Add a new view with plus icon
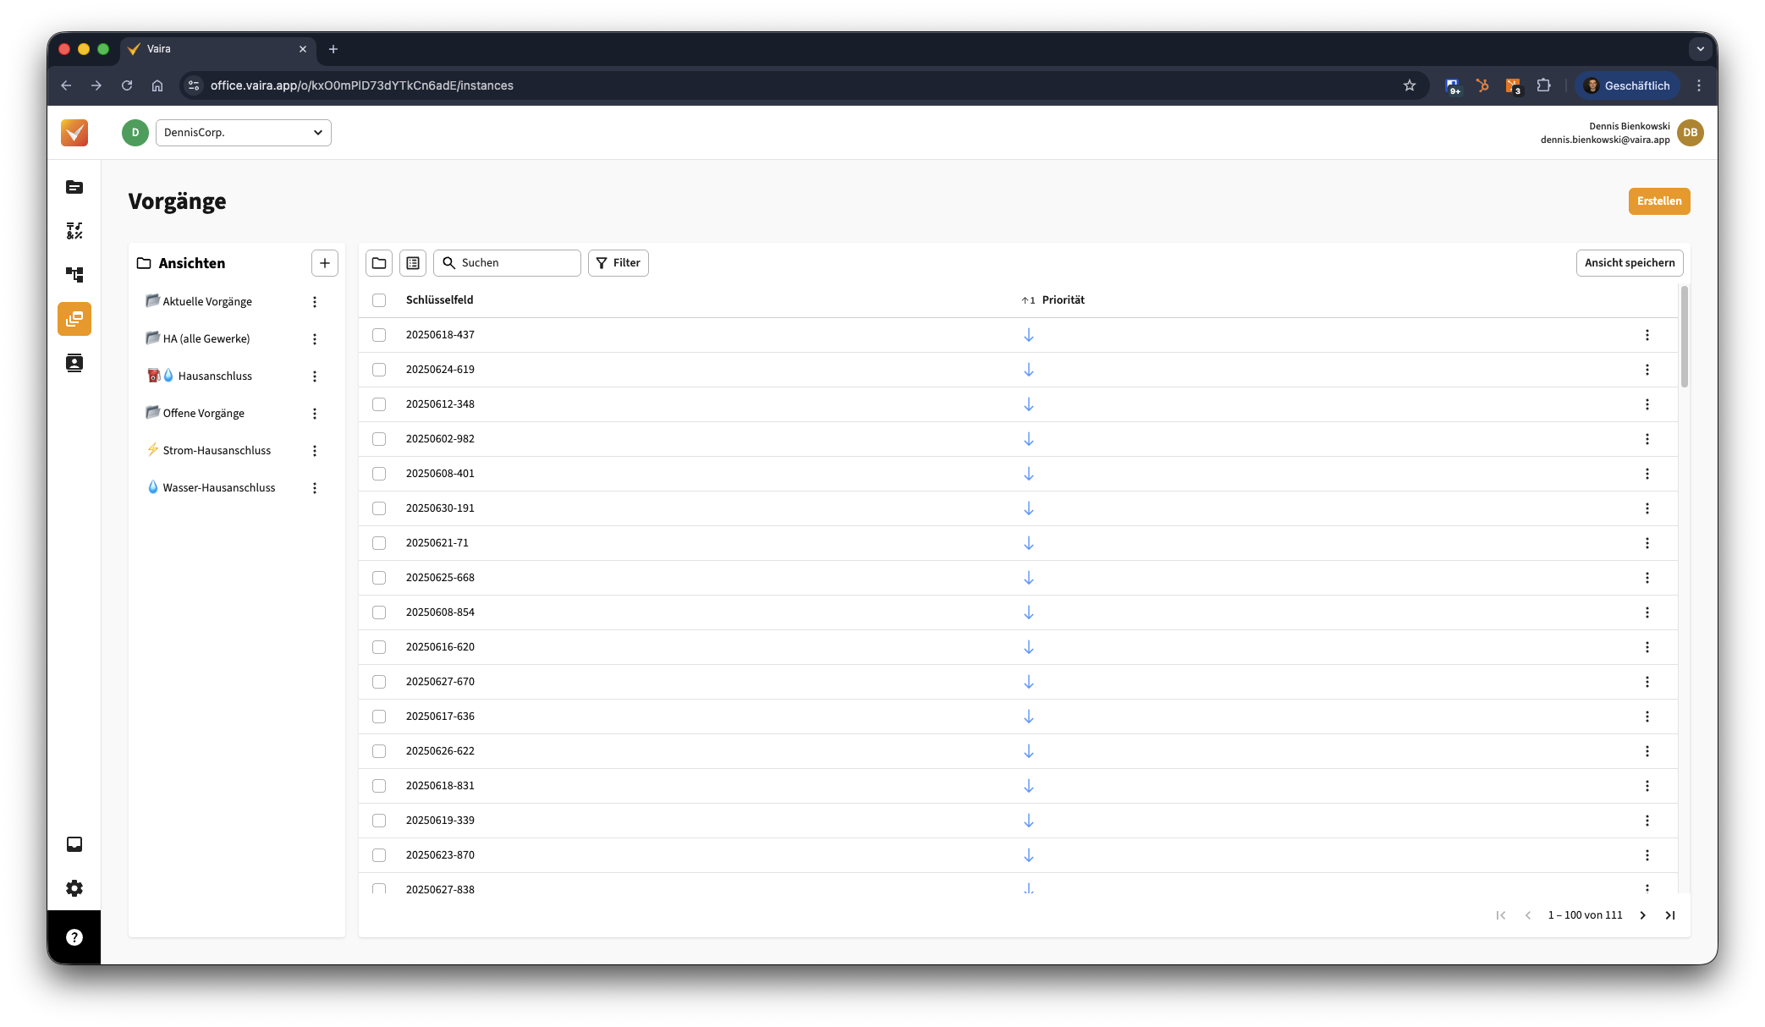The width and height of the screenshot is (1765, 1027). pos(325,263)
